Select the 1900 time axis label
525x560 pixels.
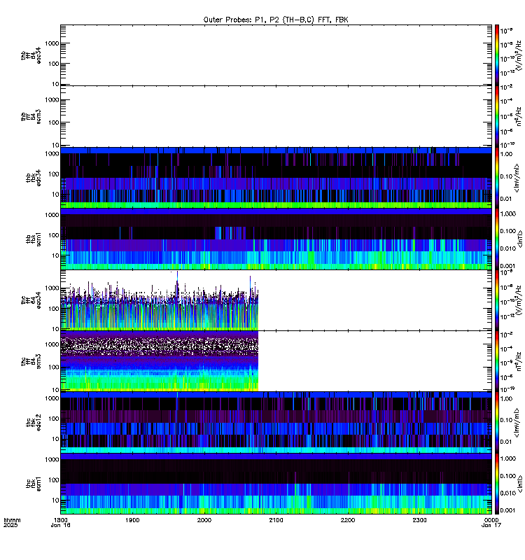pos(132,520)
